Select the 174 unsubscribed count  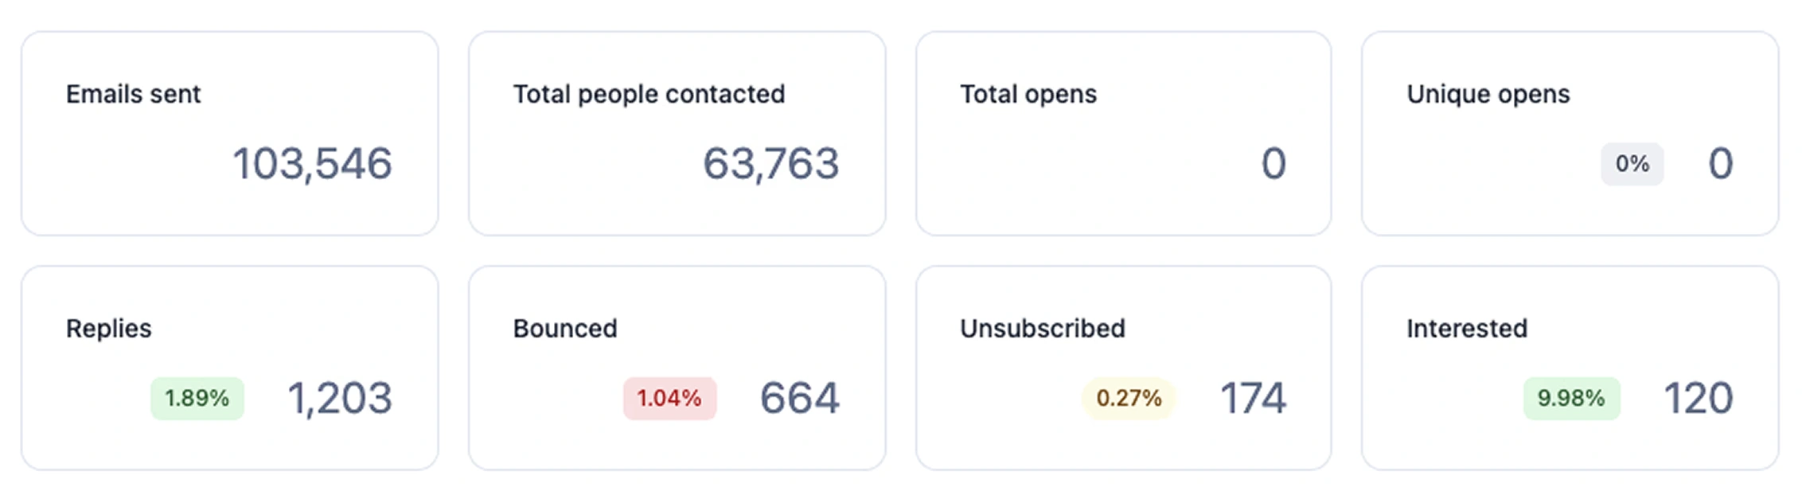[1253, 398]
